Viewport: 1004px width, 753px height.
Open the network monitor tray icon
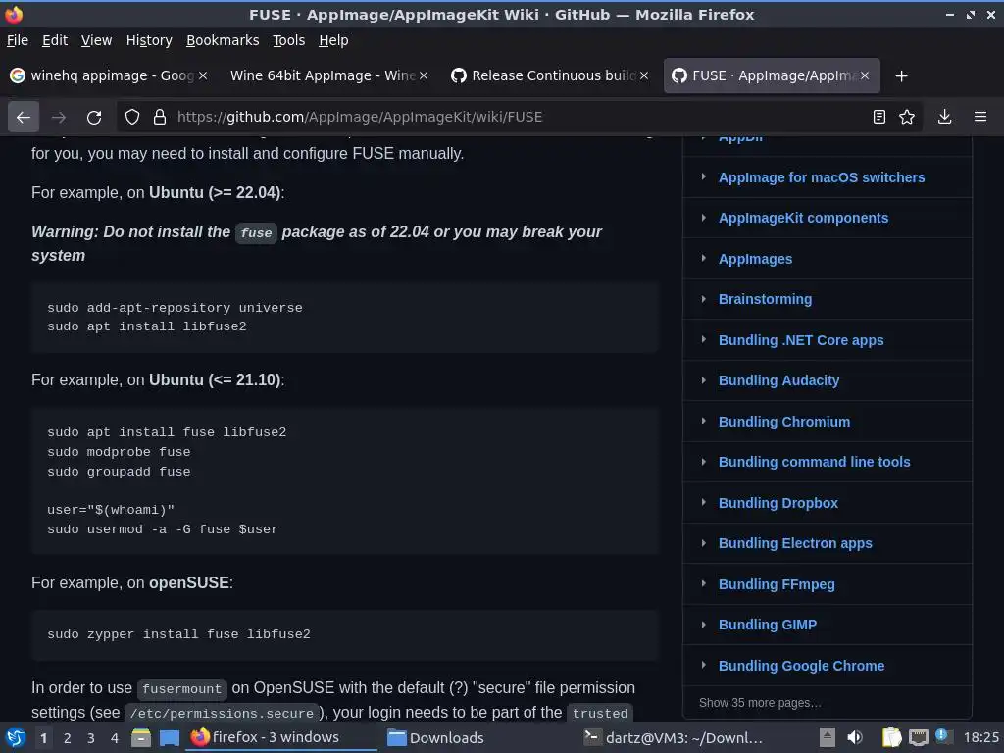pyautogui.click(x=918, y=737)
